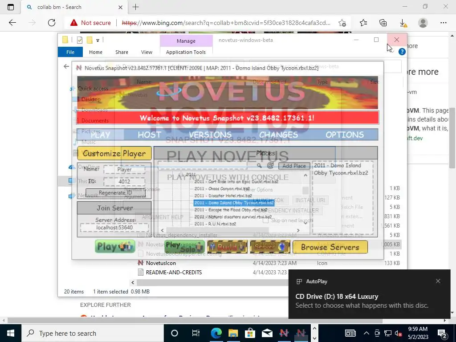The height and width of the screenshot is (342, 456).
Task: Open a new browser tab
Action: (x=135, y=7)
